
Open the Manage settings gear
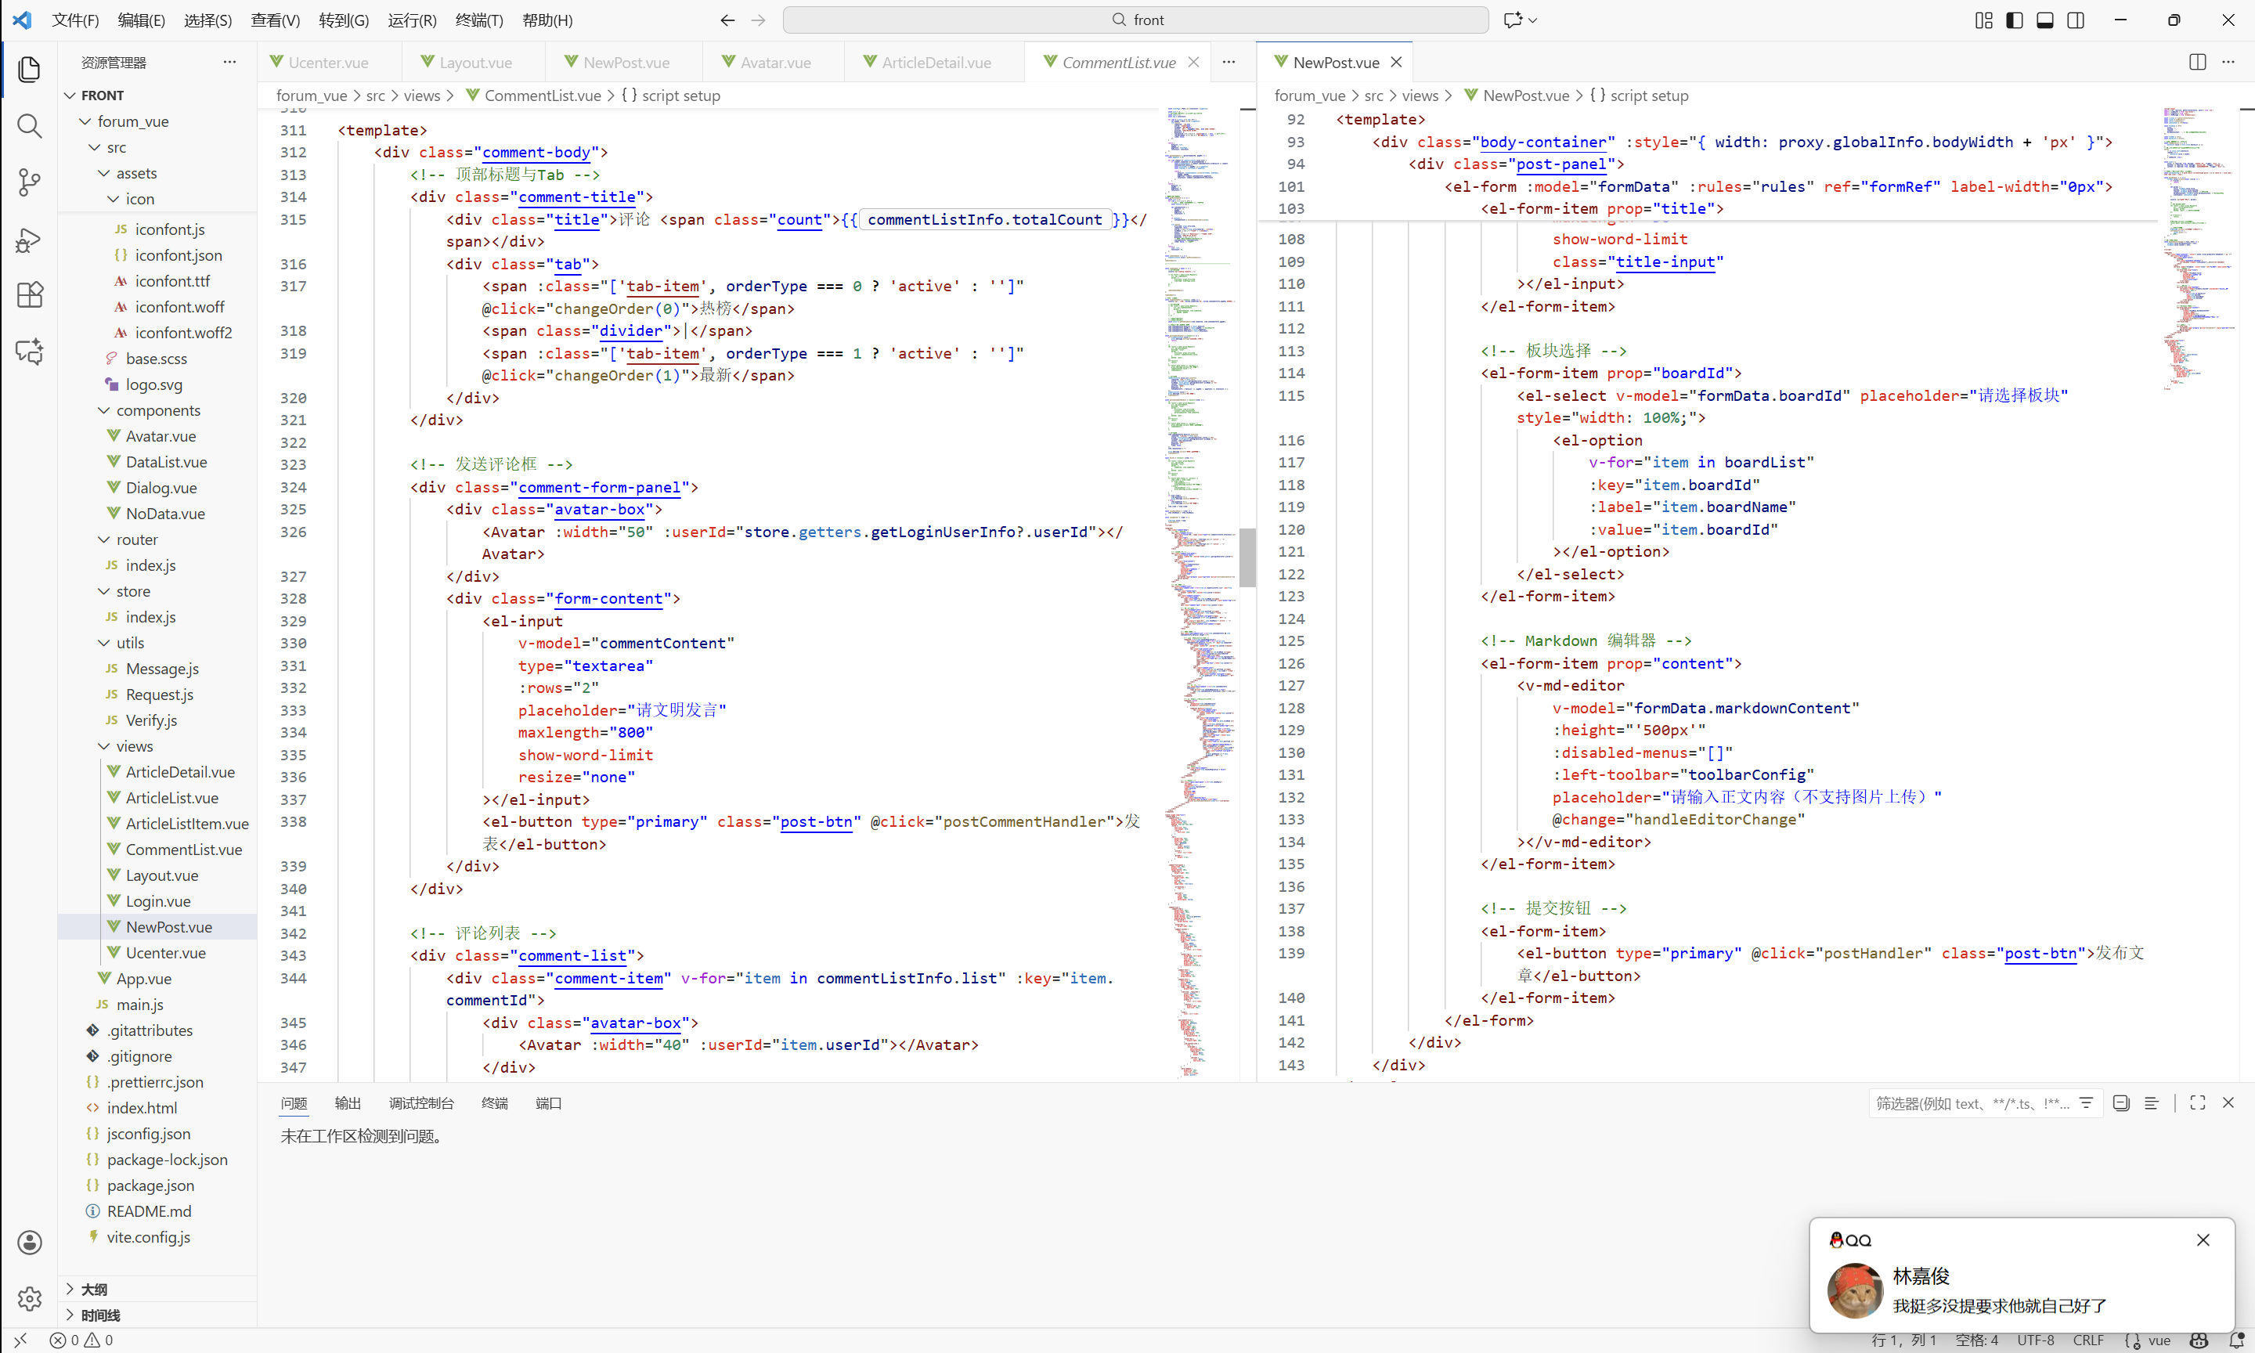(x=29, y=1298)
